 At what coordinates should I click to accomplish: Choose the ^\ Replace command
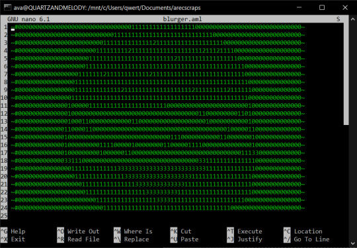tap(132, 239)
